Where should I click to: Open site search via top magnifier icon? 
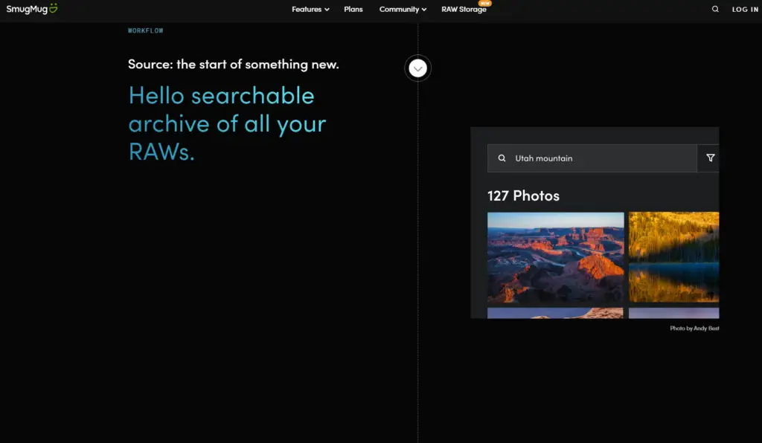point(715,10)
